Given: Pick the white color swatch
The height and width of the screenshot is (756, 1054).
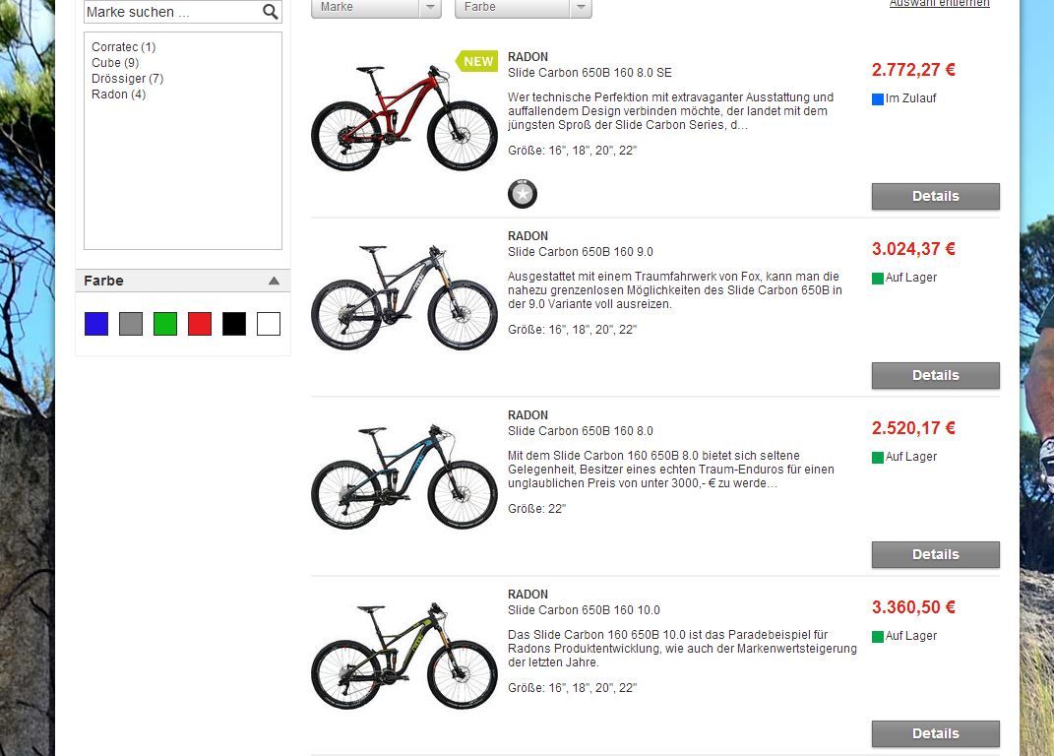Looking at the screenshot, I should [269, 324].
